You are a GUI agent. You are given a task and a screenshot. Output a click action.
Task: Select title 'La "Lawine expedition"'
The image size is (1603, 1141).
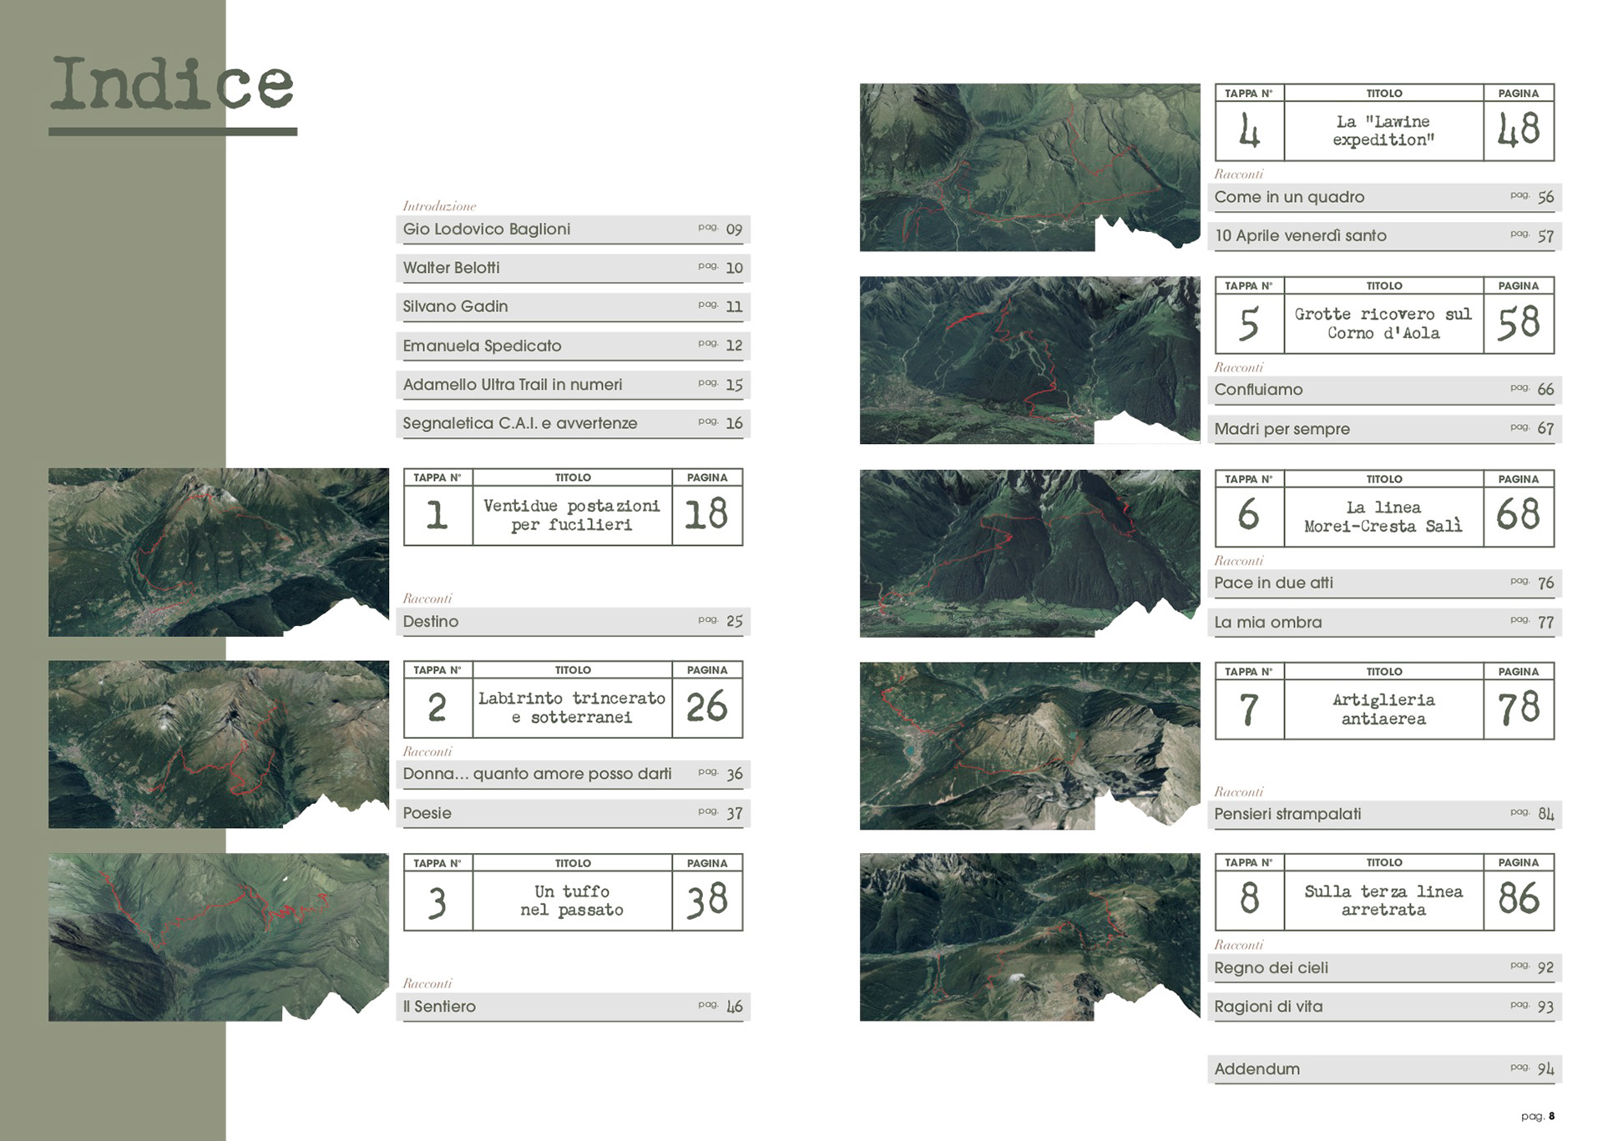tap(1383, 131)
